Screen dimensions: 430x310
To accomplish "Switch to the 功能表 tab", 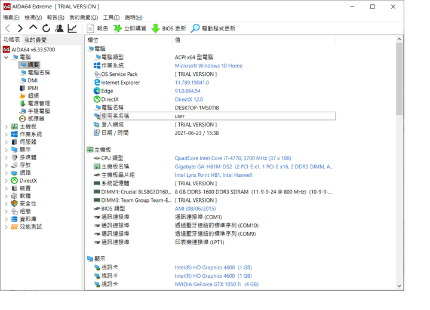I will (x=11, y=39).
